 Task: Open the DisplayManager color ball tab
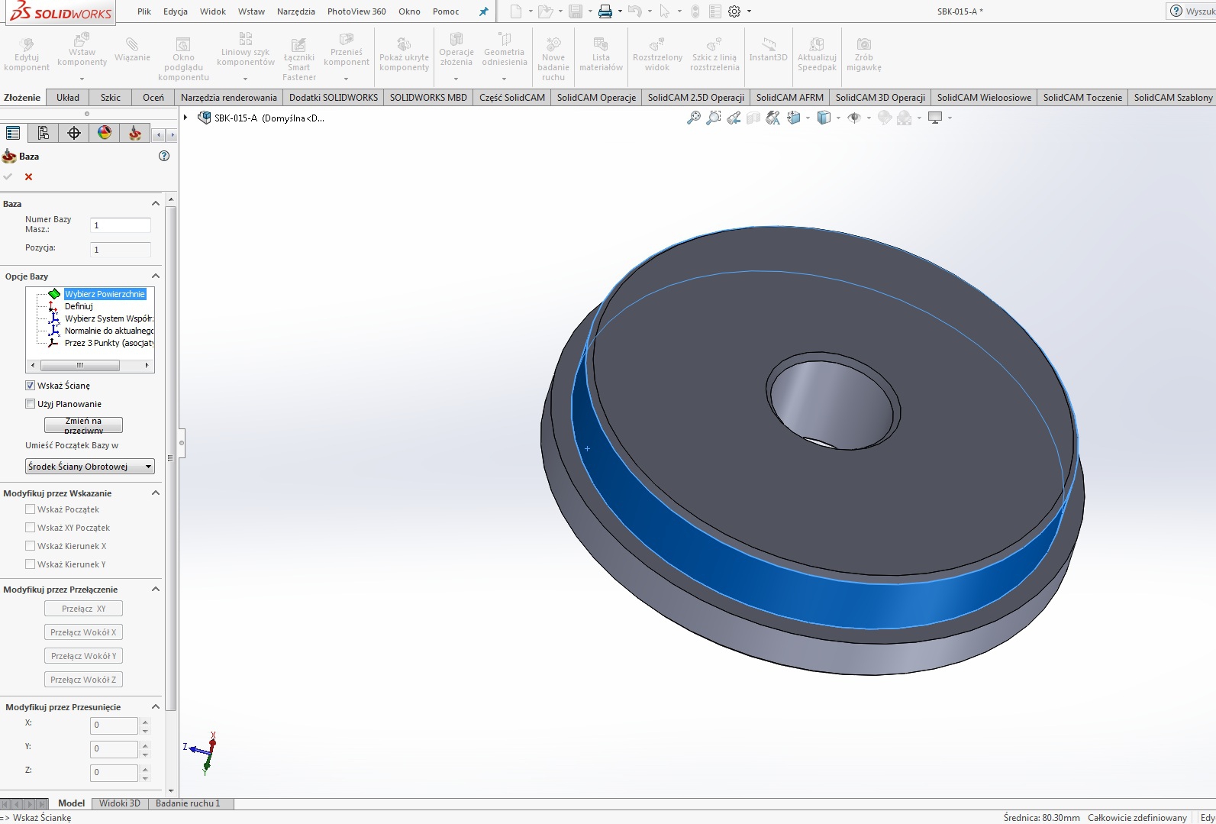point(105,133)
